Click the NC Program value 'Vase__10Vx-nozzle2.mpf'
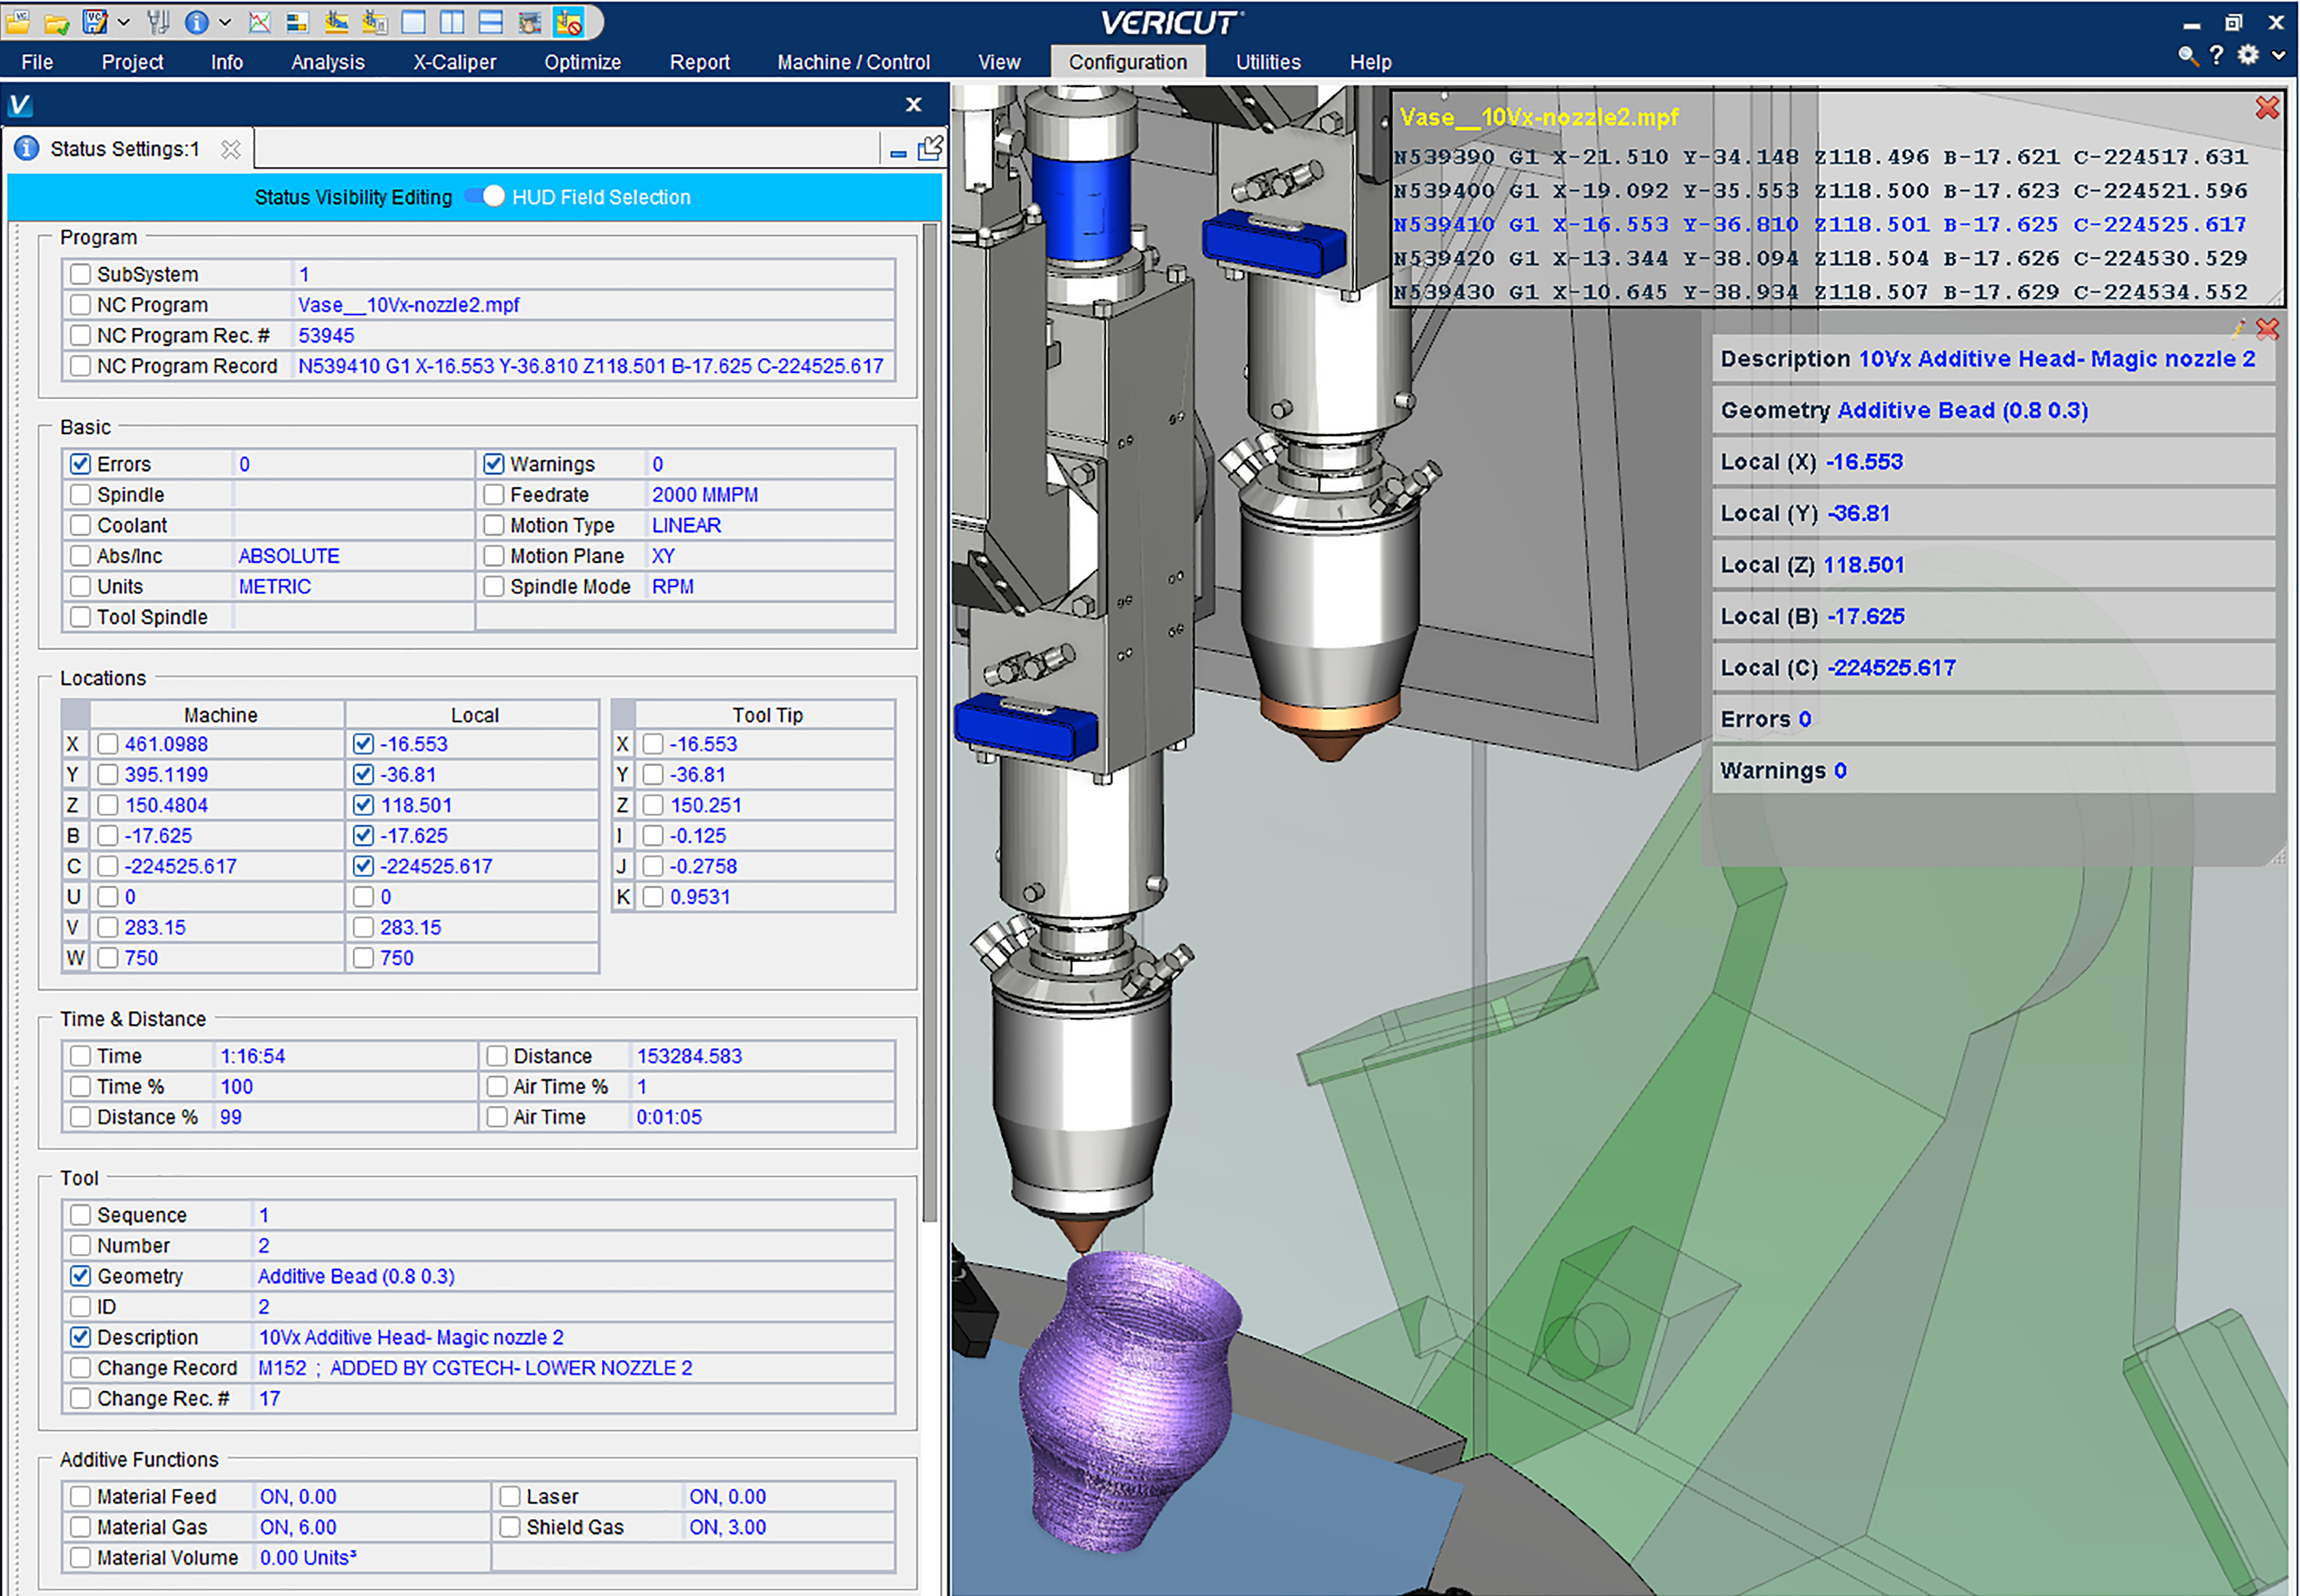Viewport: 2300px width, 1596px height. pos(409,305)
